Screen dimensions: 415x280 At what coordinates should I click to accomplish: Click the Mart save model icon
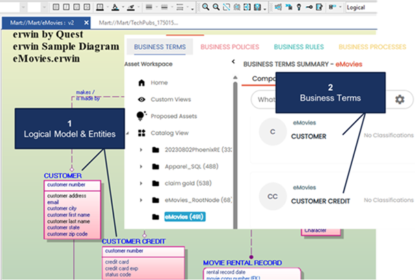click(289, 7)
